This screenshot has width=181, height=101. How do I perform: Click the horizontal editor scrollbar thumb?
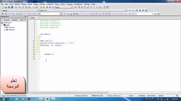[69, 92]
